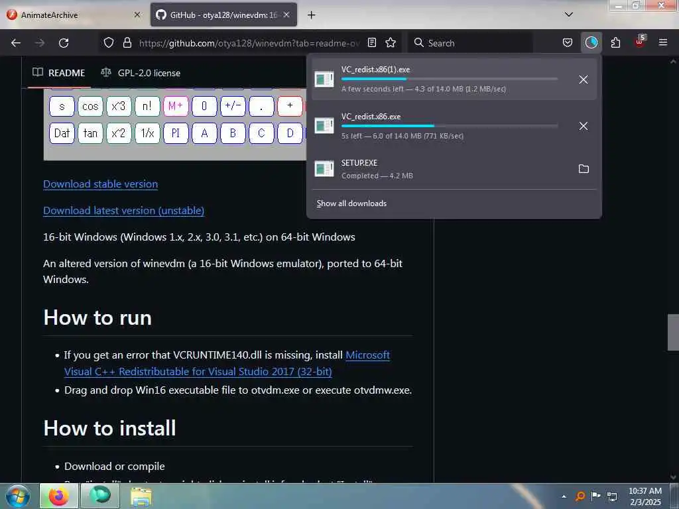The image size is (679, 509).
Task: Open the Windows Start button
Action: [18, 496]
